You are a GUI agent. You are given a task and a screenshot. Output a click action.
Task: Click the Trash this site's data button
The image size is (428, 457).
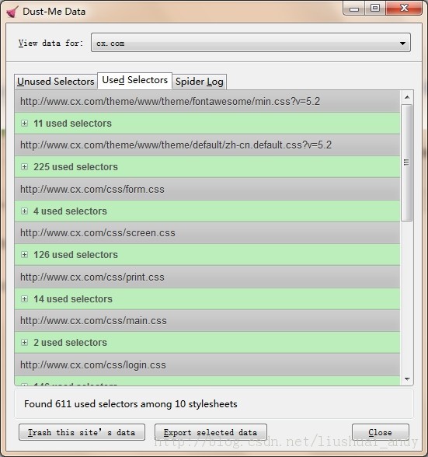click(82, 432)
